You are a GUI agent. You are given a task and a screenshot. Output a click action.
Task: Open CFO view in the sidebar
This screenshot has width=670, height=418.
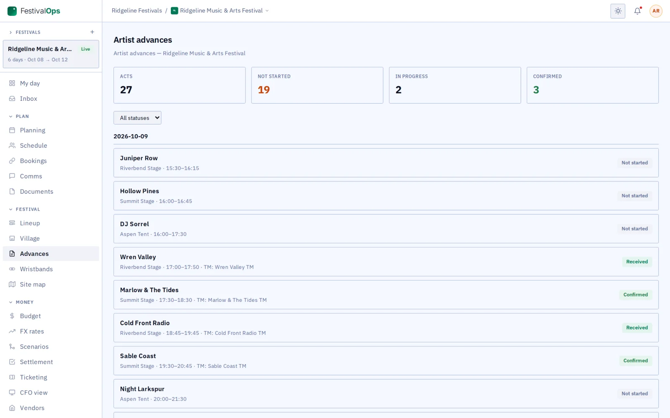tap(51, 393)
